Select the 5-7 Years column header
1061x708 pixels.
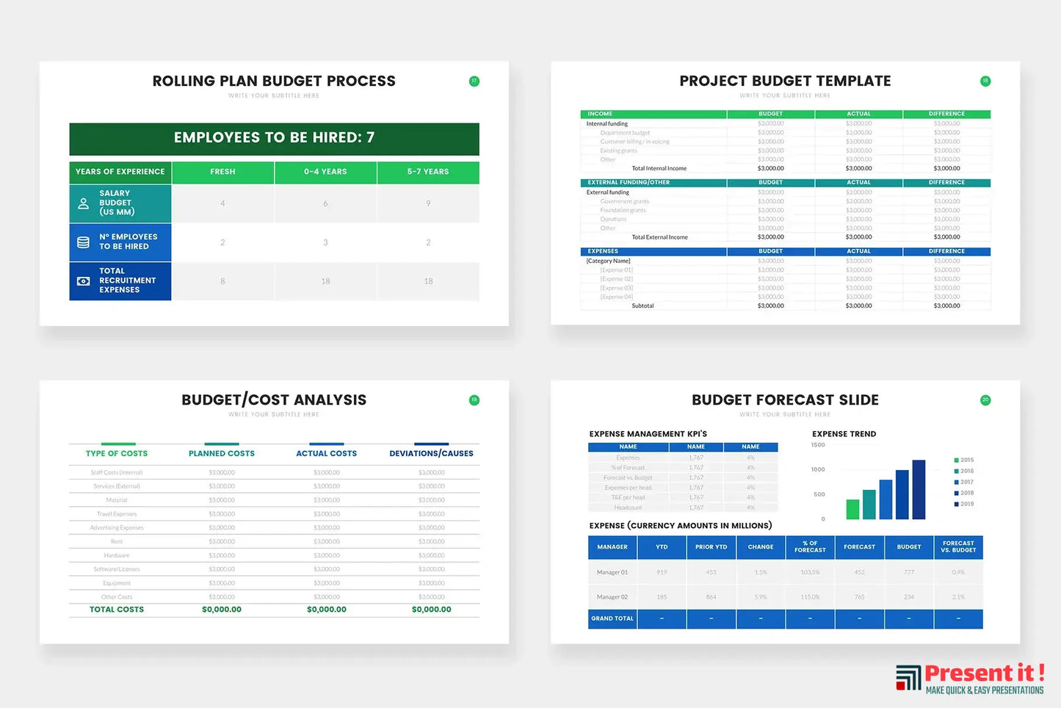coord(428,172)
